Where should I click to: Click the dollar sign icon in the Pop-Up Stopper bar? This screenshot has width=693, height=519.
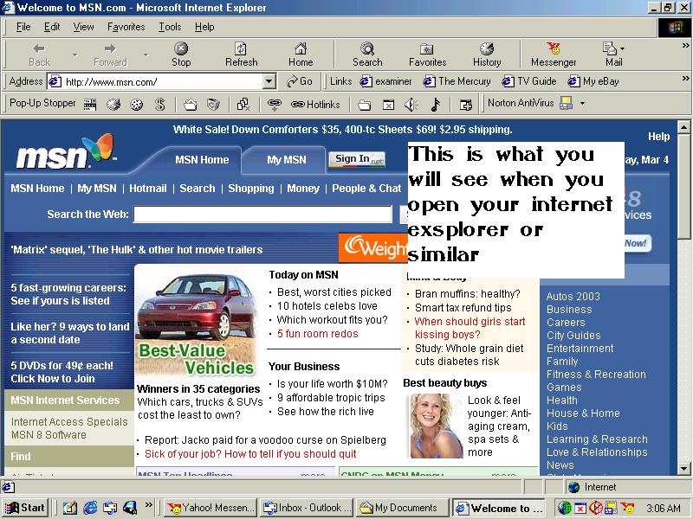coord(159,104)
